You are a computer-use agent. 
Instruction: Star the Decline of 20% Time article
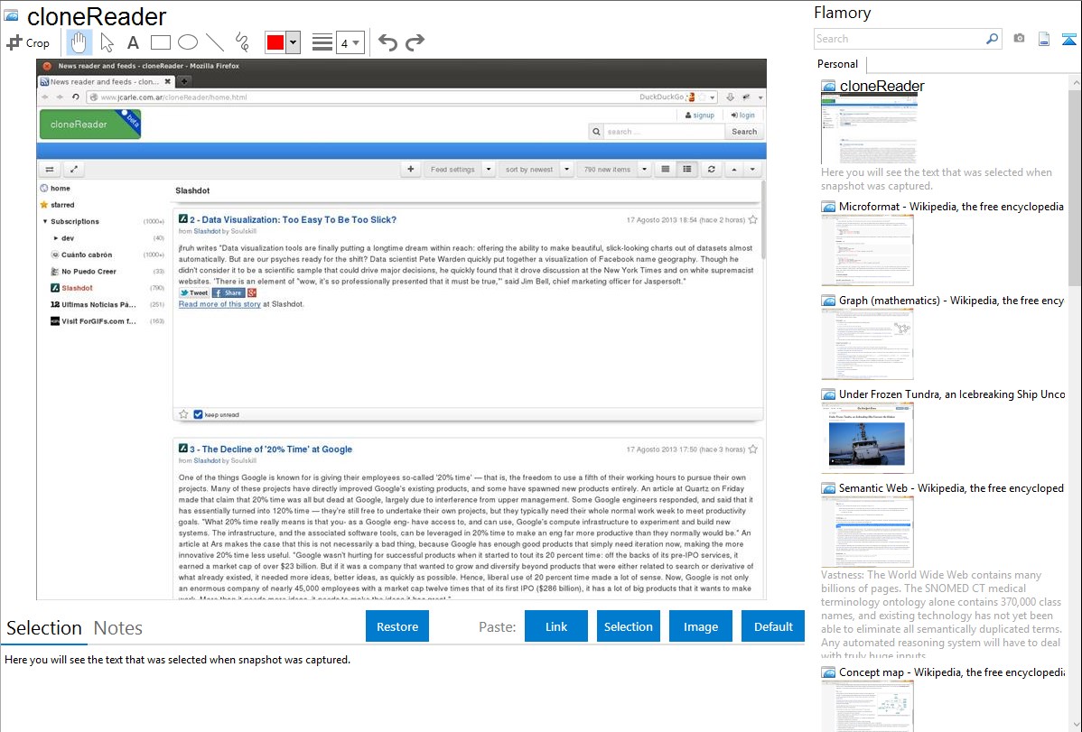[x=753, y=449]
